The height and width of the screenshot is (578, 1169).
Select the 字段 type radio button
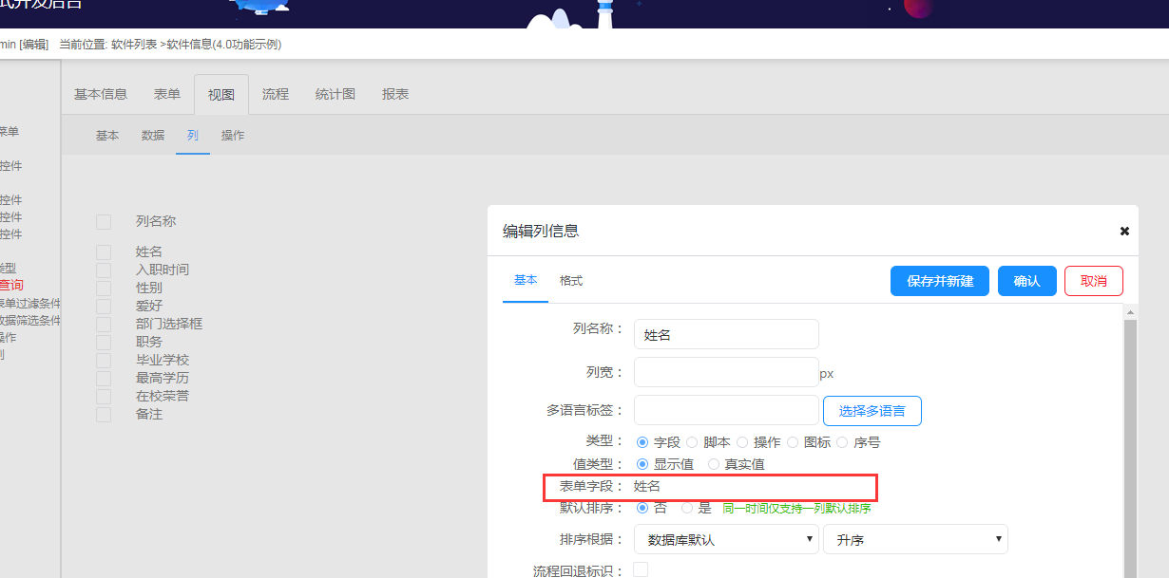pyautogui.click(x=642, y=442)
